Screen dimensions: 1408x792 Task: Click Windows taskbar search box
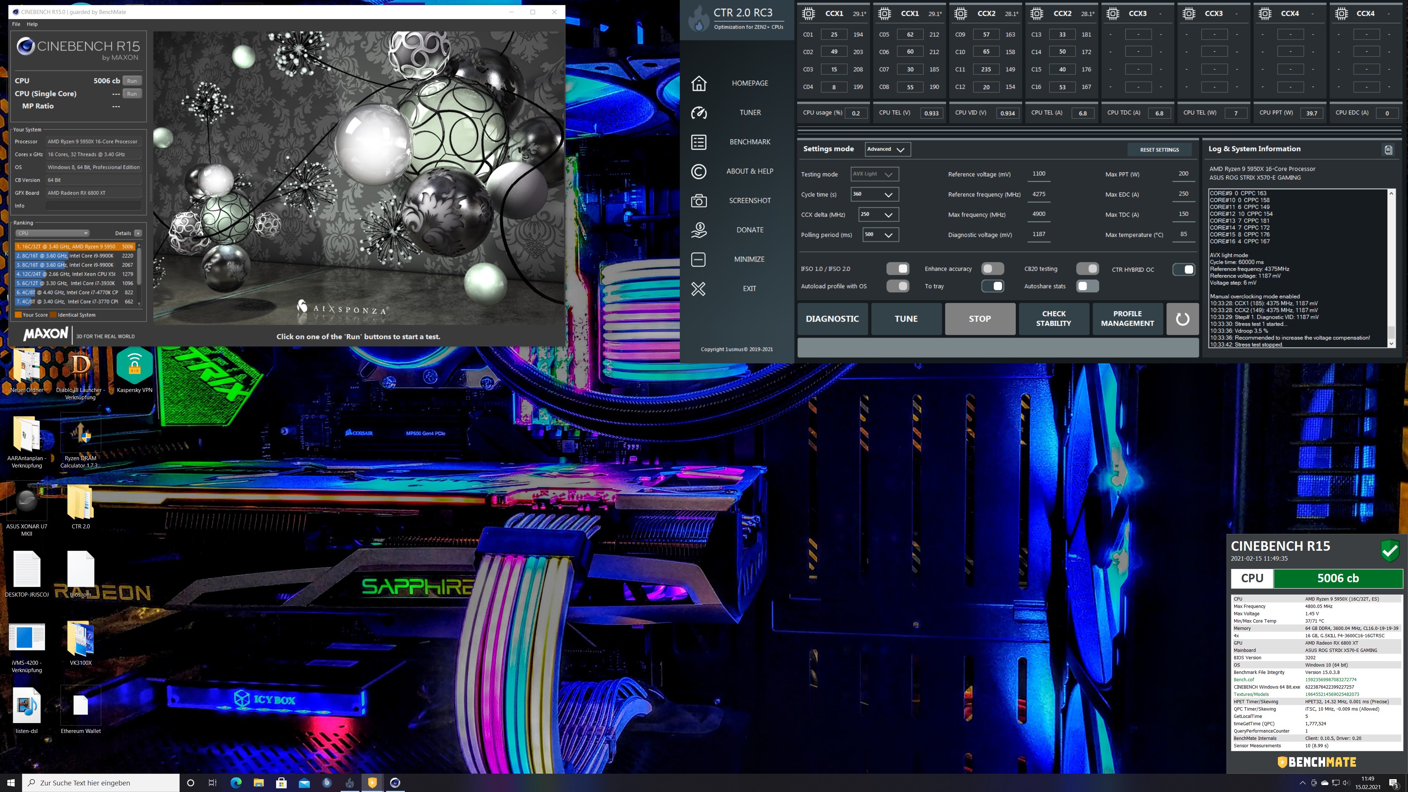click(x=100, y=783)
